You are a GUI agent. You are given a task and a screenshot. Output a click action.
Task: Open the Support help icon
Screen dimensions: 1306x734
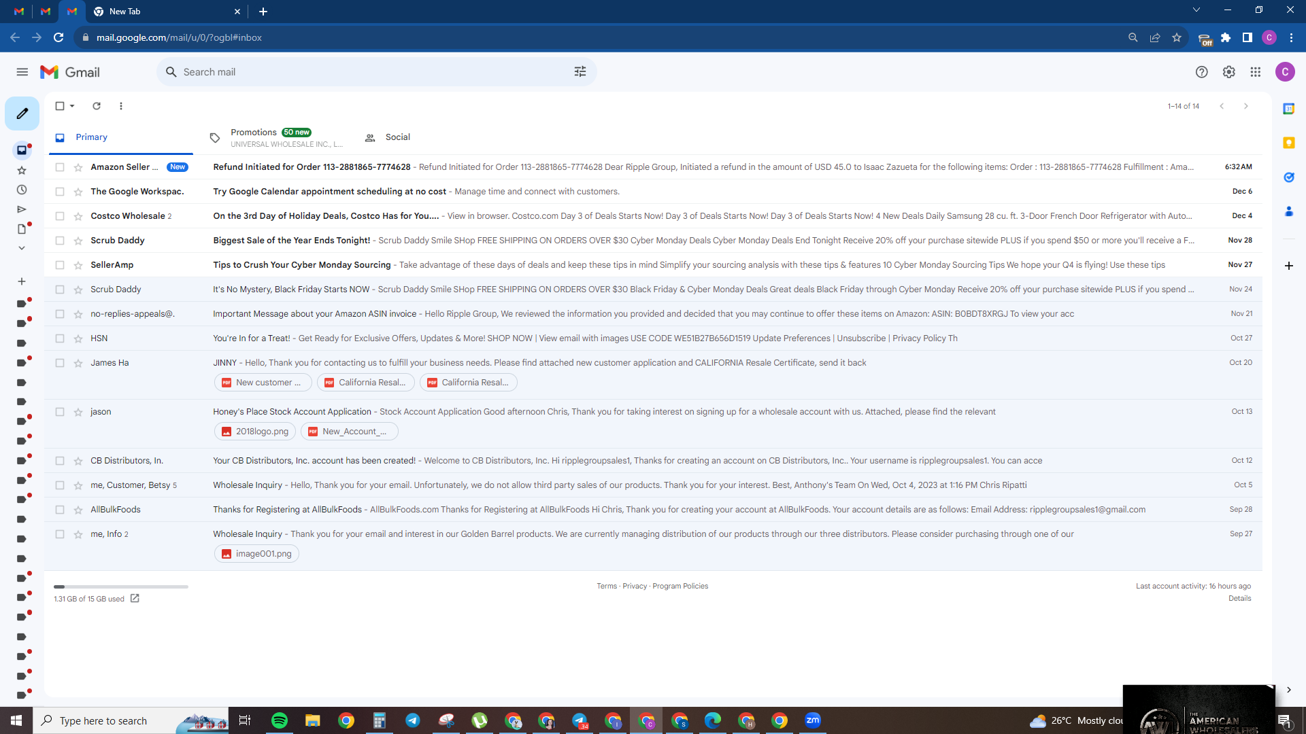[1202, 72]
